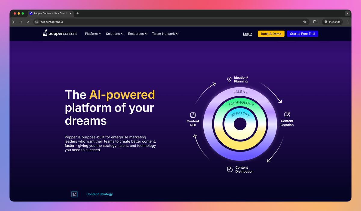Viewport: 361px width, 211px height.
Task: Open the Content Strategy link
Action: 100,194
